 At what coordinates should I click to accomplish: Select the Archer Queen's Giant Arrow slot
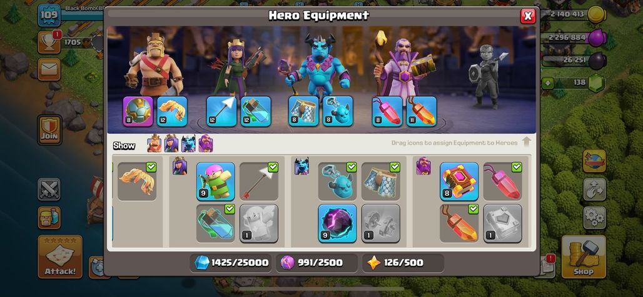[221, 111]
